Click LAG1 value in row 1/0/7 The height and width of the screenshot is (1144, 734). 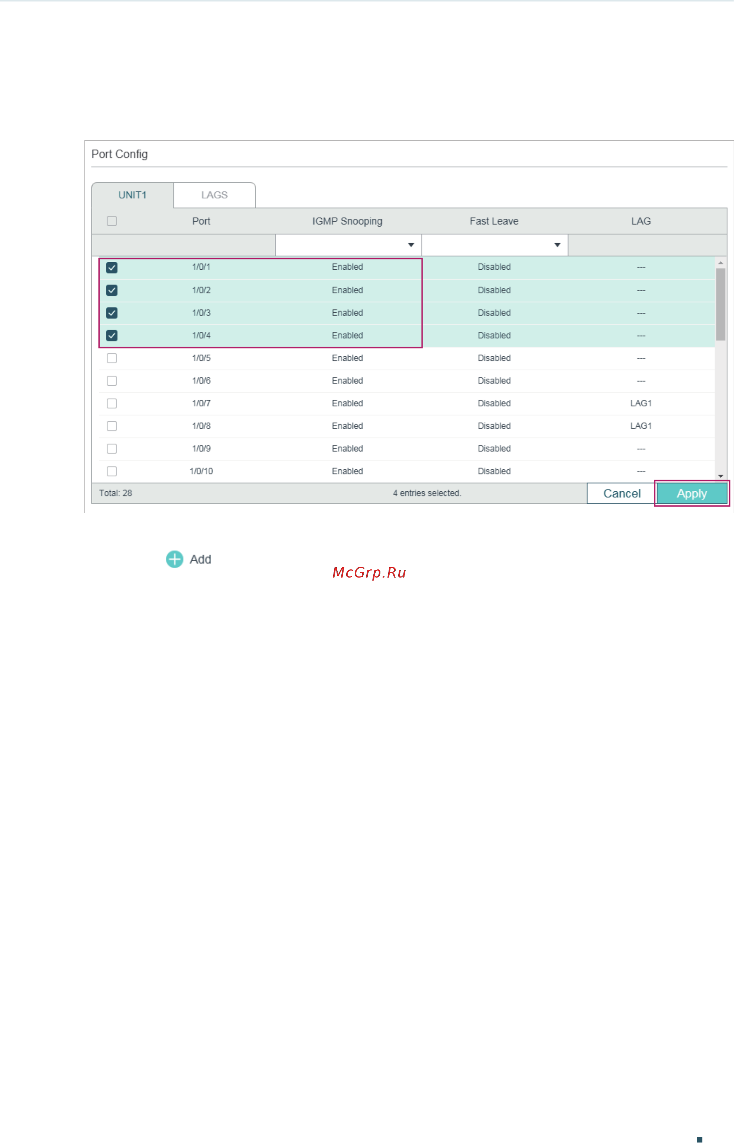[641, 403]
